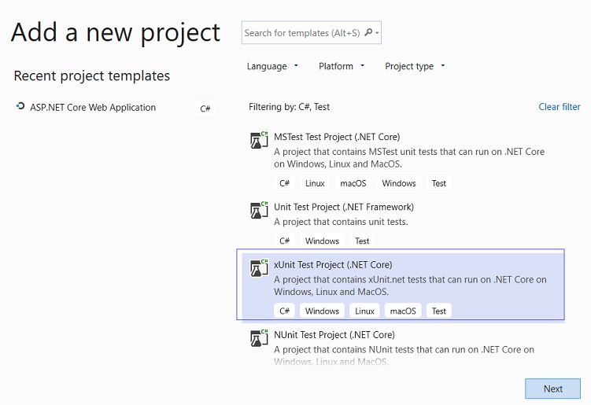Click the Next button
This screenshot has width=591, height=405.
point(552,388)
